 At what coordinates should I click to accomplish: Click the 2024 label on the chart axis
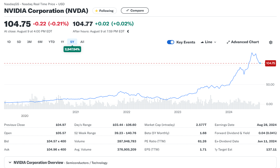pyautogui.click(x=229, y=112)
